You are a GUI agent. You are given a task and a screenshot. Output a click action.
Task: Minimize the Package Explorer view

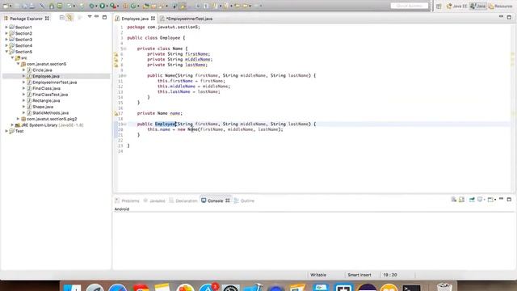coord(97,17)
